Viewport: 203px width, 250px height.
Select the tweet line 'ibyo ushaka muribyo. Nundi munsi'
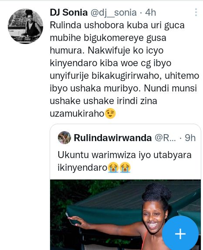123,88
